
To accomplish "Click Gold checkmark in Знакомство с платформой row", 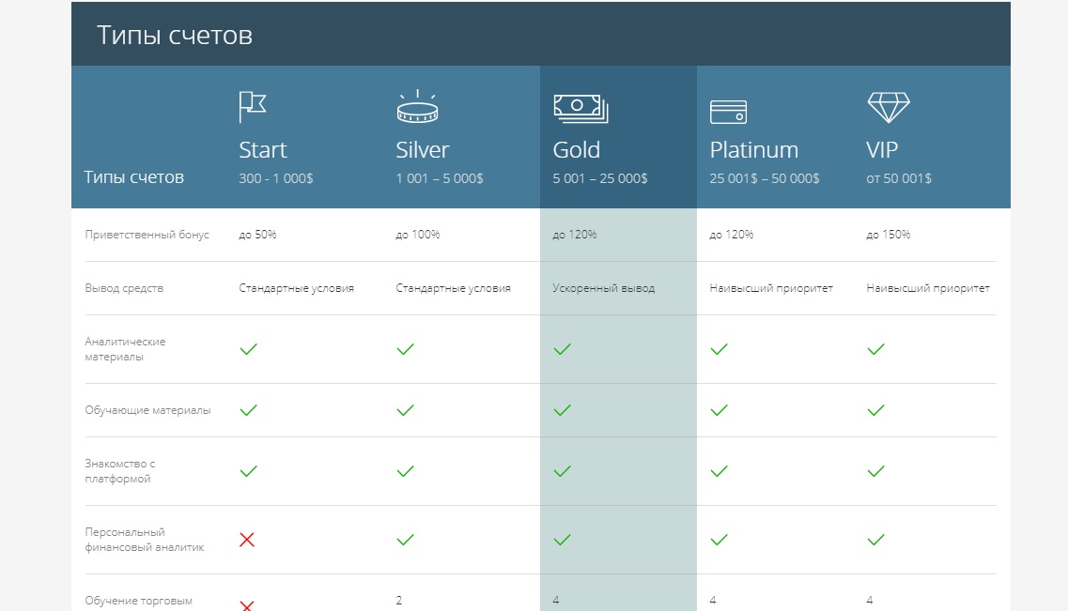I will 562,471.
